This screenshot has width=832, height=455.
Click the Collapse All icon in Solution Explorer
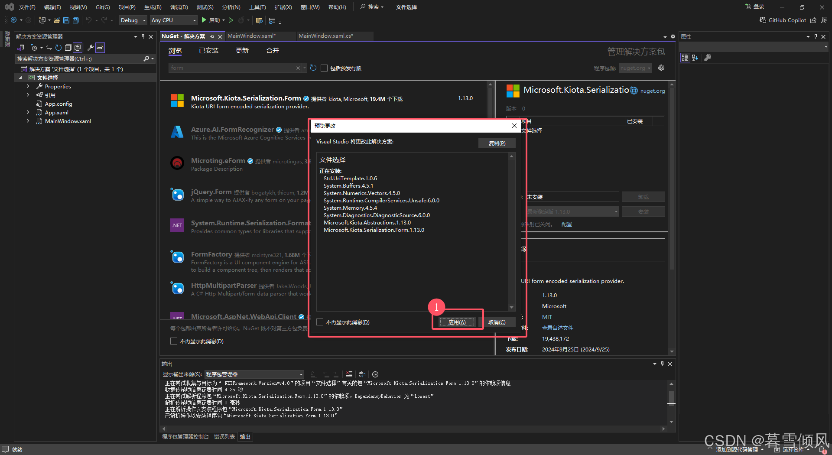(x=68, y=48)
